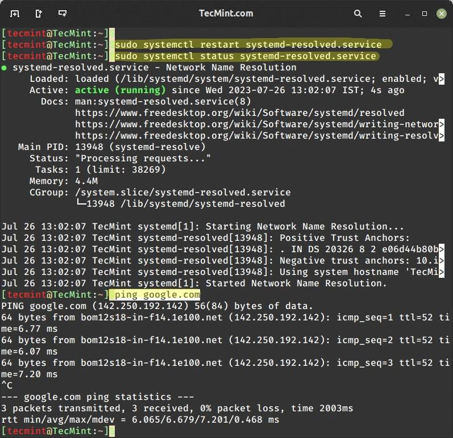Click the cursor at the last prompt
Screen dimensions: 453x438
tap(112, 431)
